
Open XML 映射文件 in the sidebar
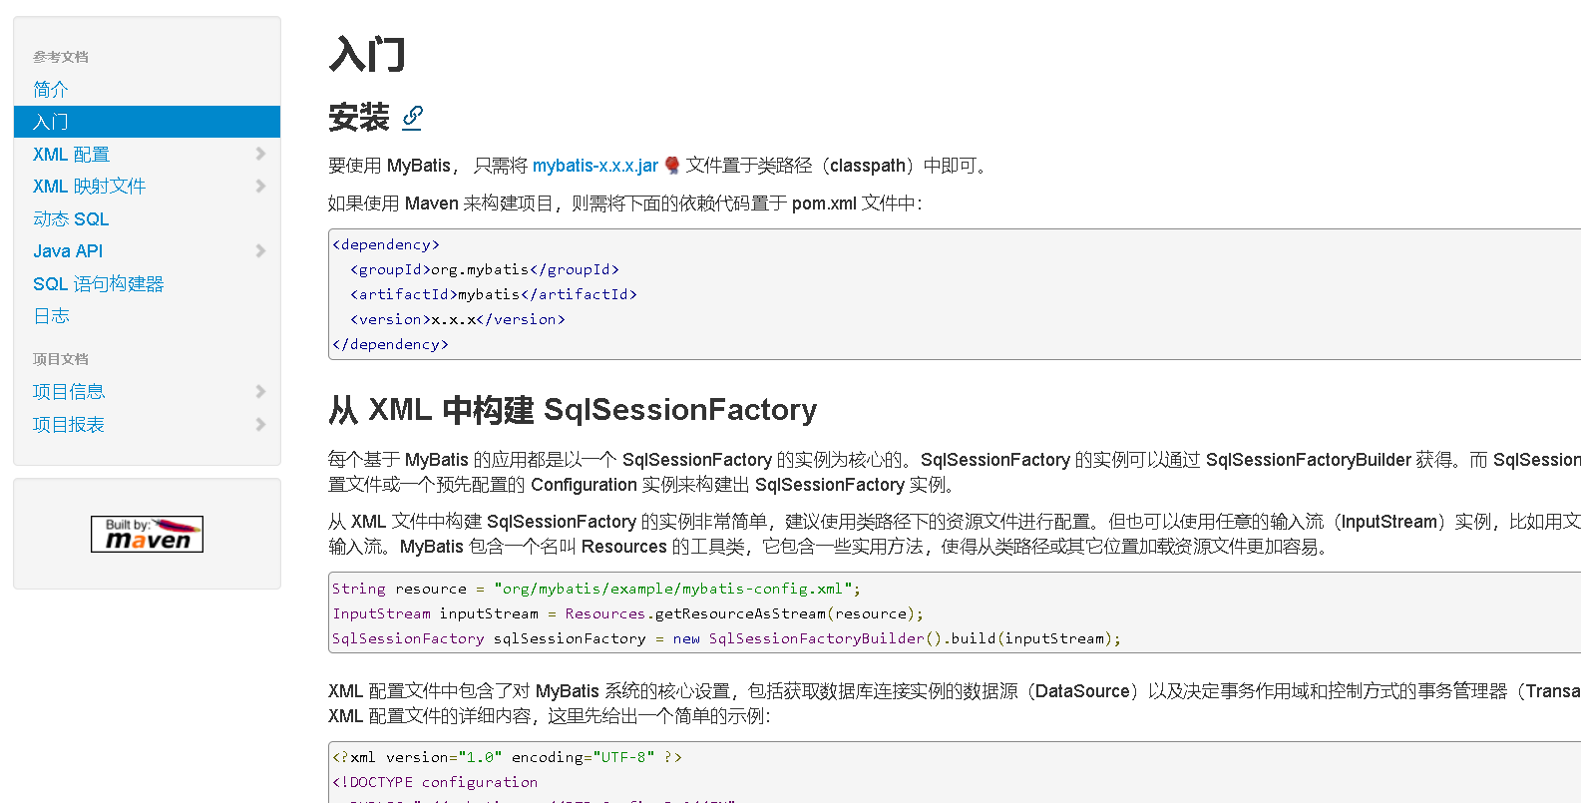89,187
